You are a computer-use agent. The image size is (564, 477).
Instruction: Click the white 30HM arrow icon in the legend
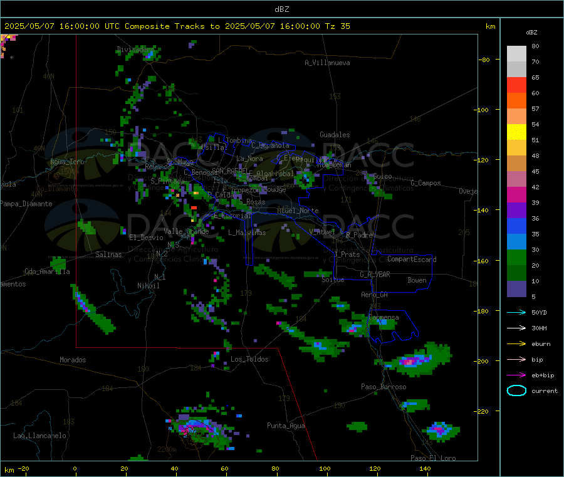(516, 328)
